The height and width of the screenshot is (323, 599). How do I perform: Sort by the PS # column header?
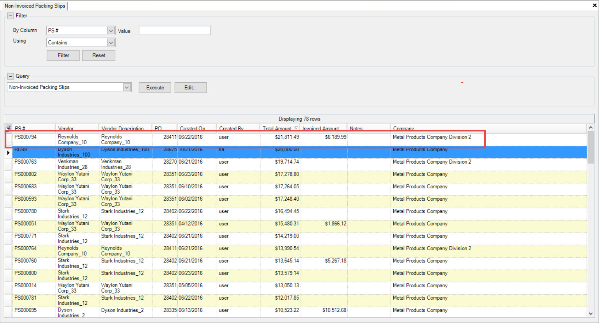[x=34, y=128]
